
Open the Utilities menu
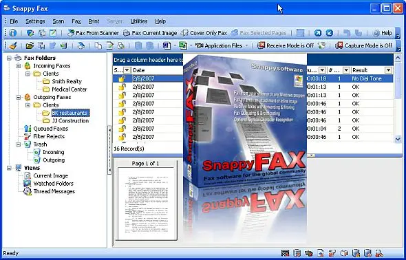[x=139, y=21]
